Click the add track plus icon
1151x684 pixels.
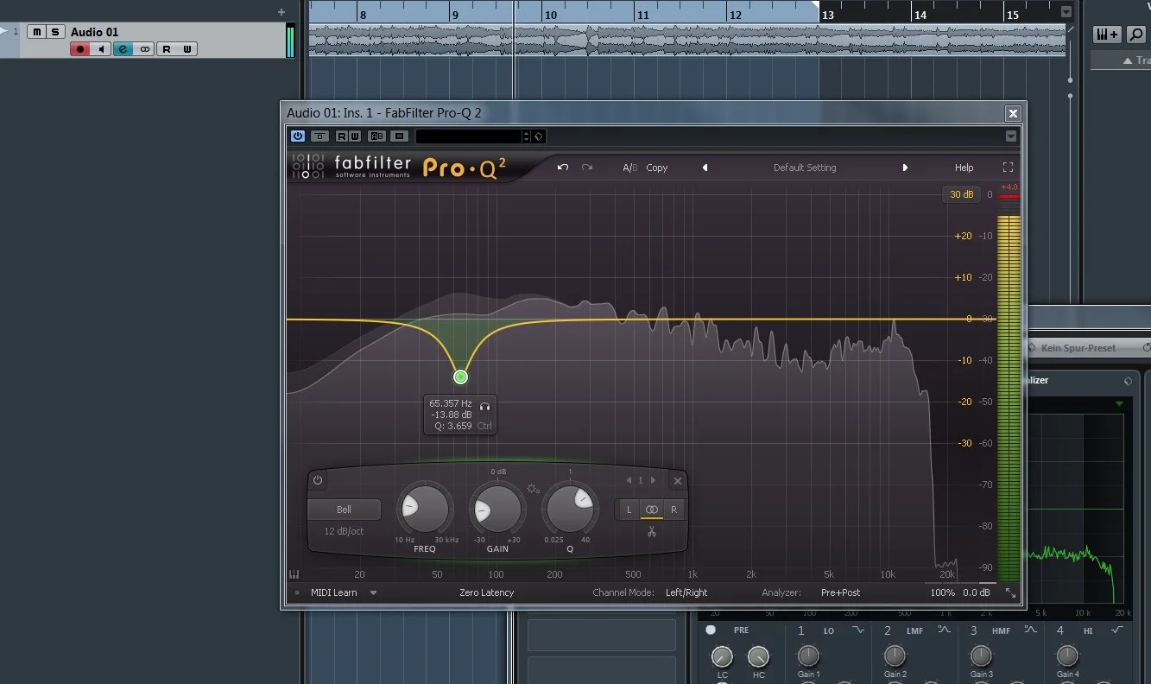tap(281, 12)
